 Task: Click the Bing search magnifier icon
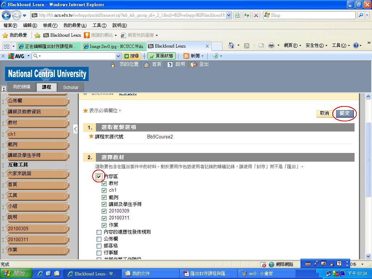click(361, 15)
